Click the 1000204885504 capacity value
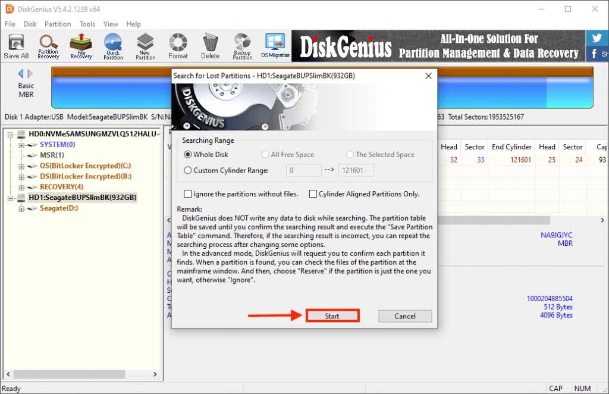609x394 pixels. pyautogui.click(x=549, y=298)
